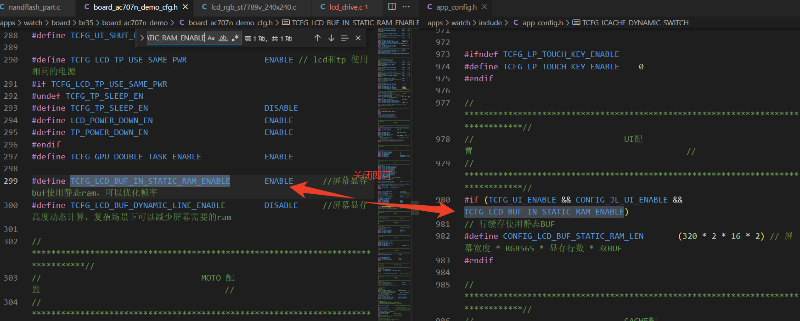Open the 'include' breadcrumb in right editor
The image size is (800, 321).
pyautogui.click(x=490, y=23)
